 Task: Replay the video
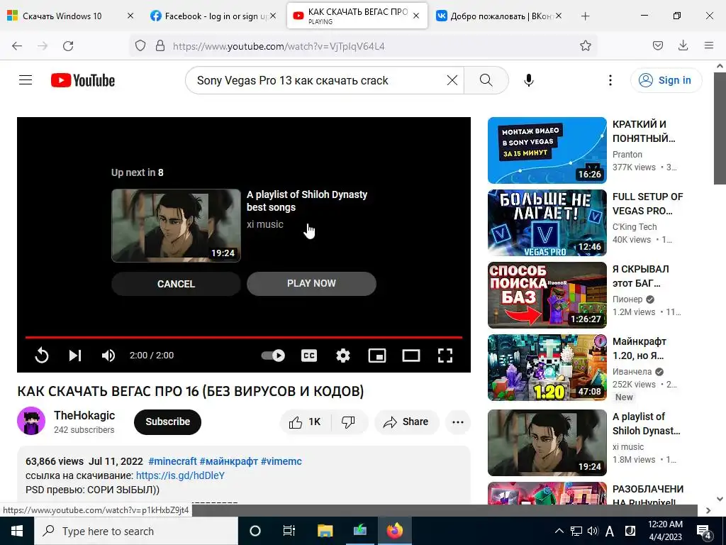coord(42,356)
